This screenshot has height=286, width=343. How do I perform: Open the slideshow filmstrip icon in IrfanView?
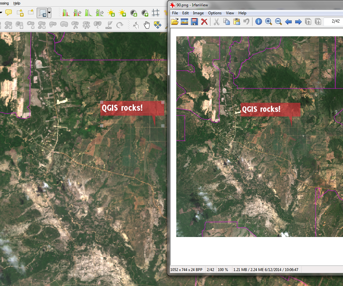coord(184,22)
